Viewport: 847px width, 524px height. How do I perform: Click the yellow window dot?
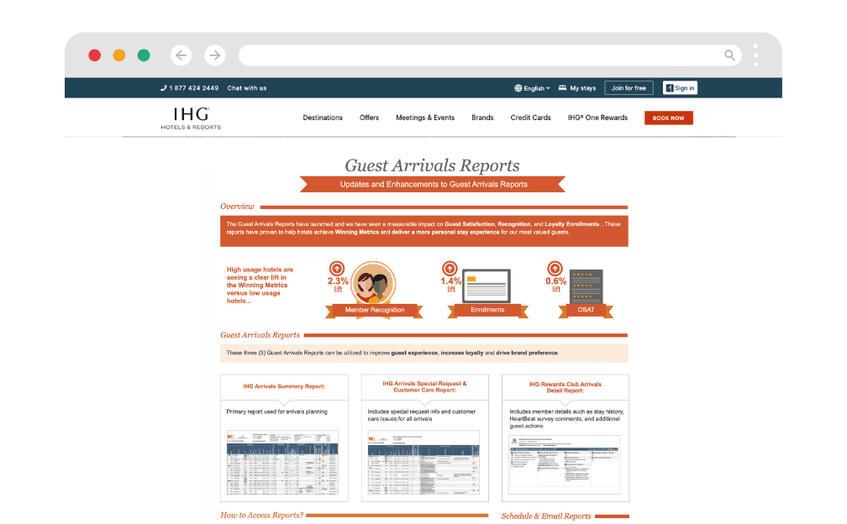coord(119,55)
